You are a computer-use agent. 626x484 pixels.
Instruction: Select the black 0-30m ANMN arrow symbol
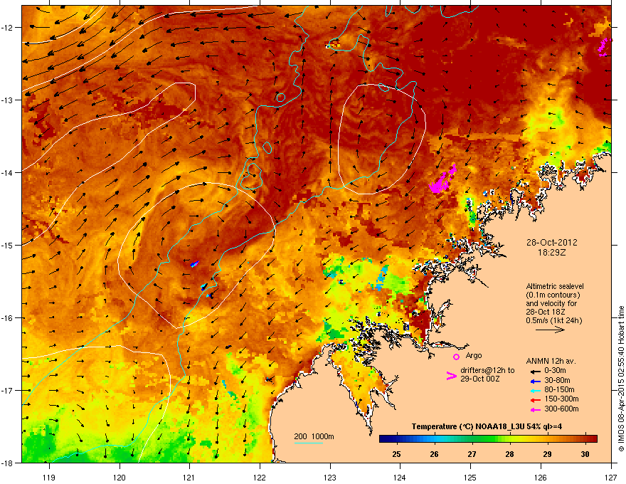[x=535, y=371]
